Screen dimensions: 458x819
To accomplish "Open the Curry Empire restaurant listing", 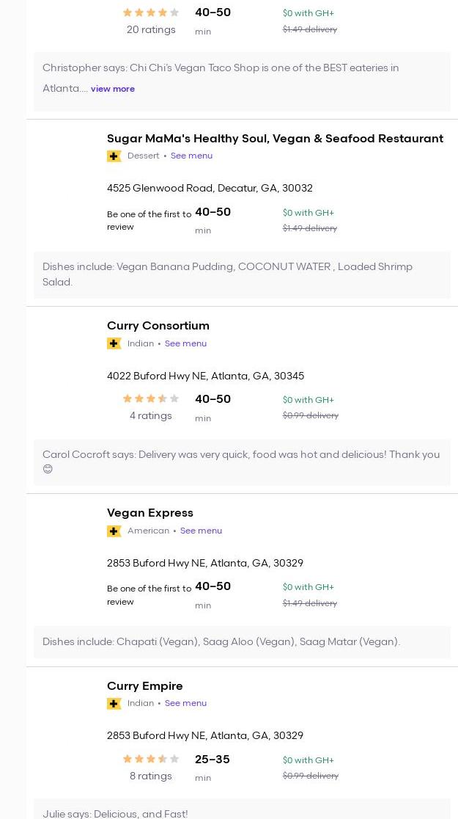I will click(x=145, y=686).
